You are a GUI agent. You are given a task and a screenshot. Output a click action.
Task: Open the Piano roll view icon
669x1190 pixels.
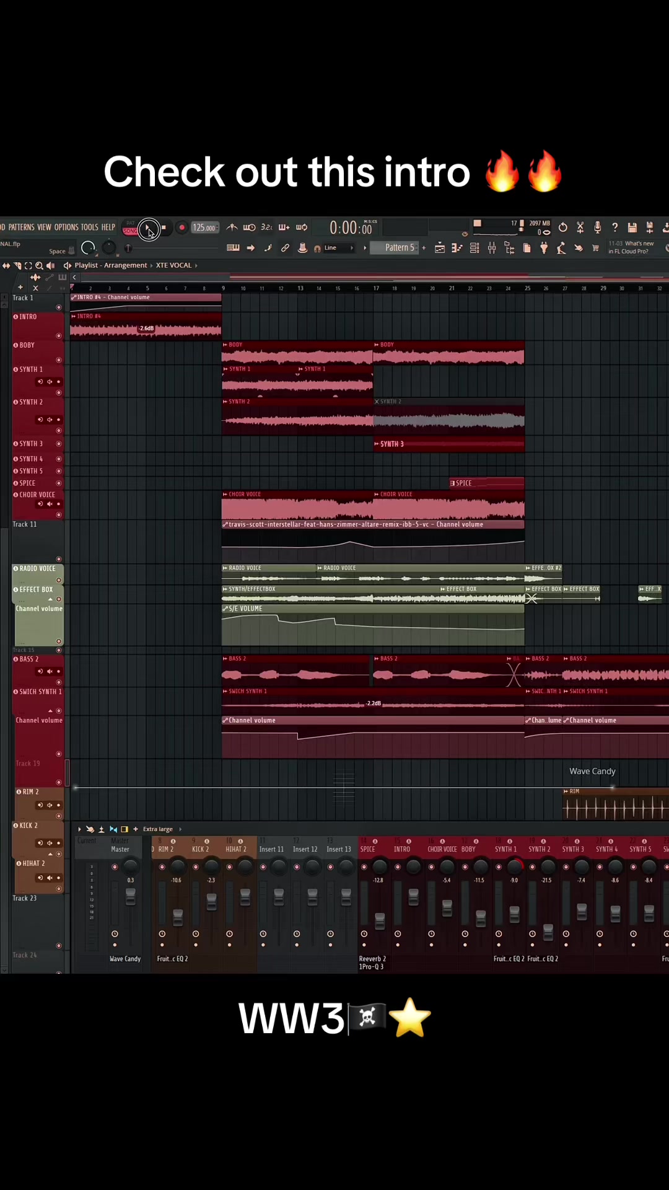(457, 248)
